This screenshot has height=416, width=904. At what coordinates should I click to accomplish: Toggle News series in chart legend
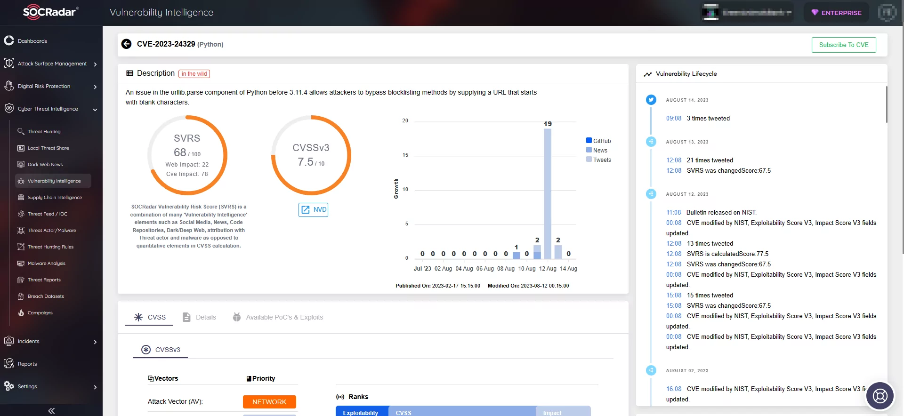tap(597, 150)
